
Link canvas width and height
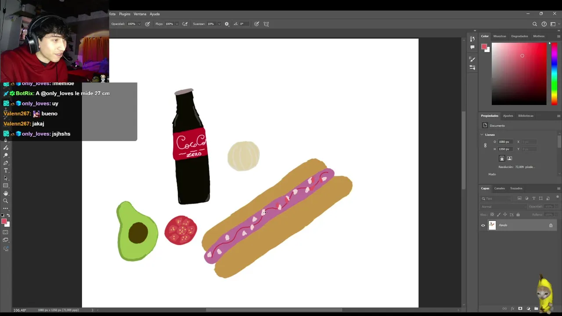(x=485, y=145)
